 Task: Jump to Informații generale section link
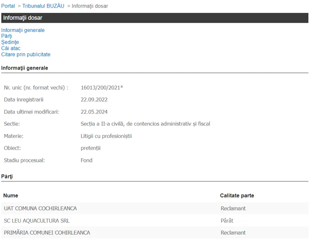(23, 30)
